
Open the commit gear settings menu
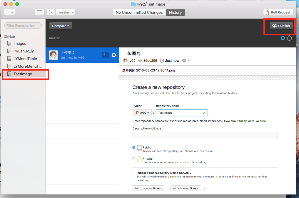coord(186,61)
